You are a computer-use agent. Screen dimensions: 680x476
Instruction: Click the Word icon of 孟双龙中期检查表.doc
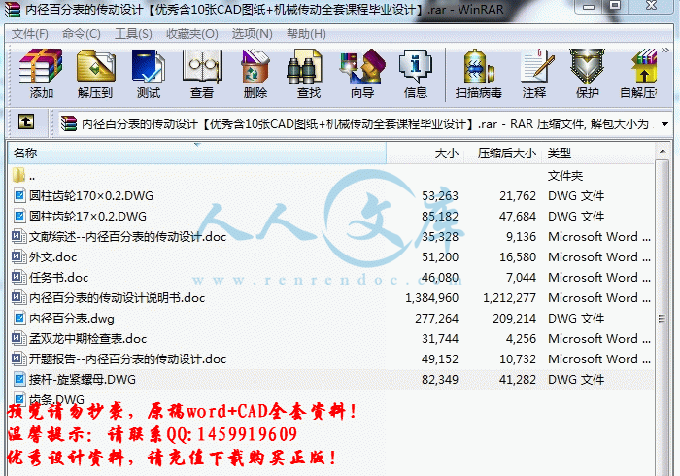[x=18, y=338]
